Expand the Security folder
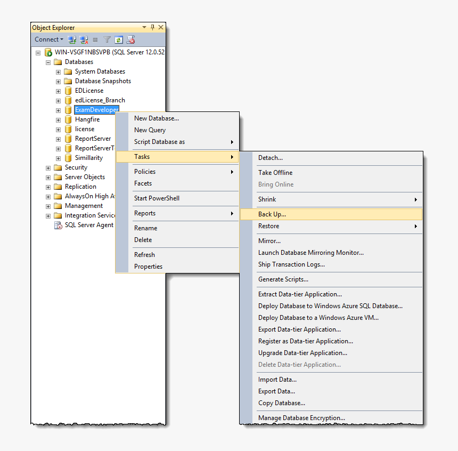The width and height of the screenshot is (458, 451). coord(47,167)
